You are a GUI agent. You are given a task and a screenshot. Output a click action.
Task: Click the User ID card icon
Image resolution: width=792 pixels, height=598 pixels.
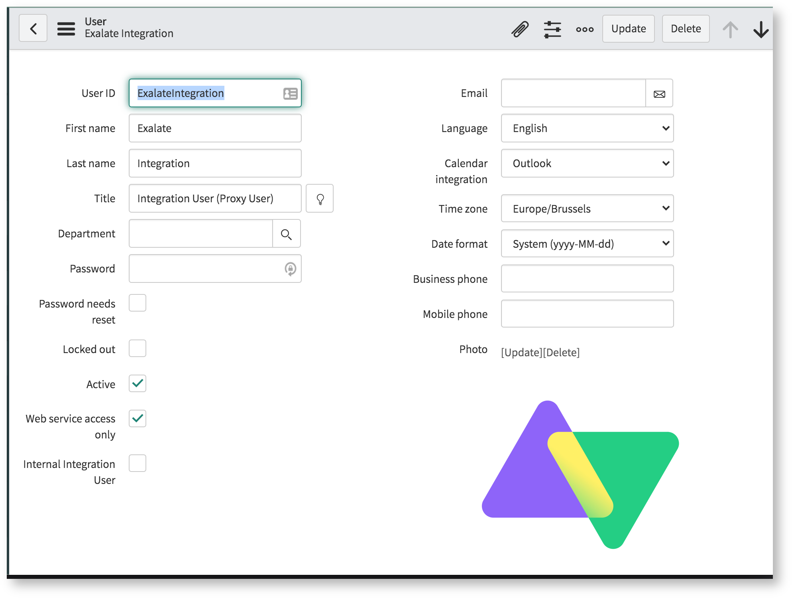click(x=290, y=94)
